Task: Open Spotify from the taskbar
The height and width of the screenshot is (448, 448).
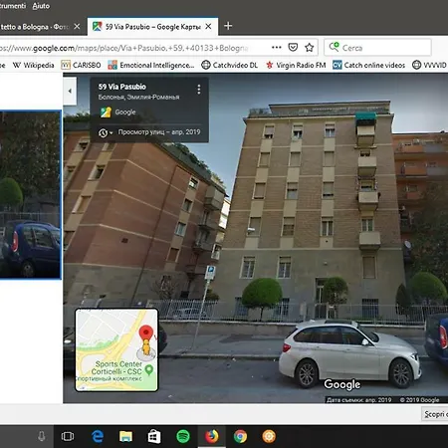Action: point(183,436)
